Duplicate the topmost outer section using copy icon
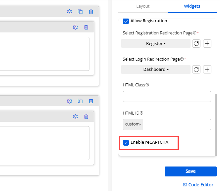The height and width of the screenshot is (191, 220). pyautogui.click(x=80, y=12)
